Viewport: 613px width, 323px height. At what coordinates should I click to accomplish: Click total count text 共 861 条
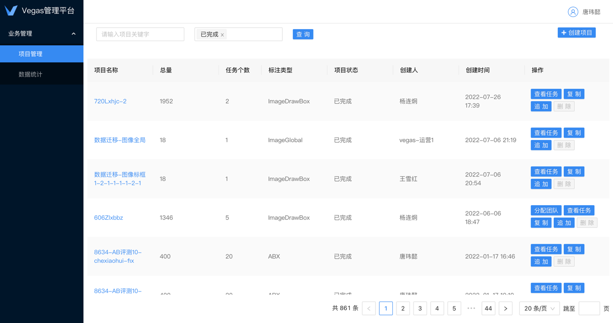pos(345,308)
